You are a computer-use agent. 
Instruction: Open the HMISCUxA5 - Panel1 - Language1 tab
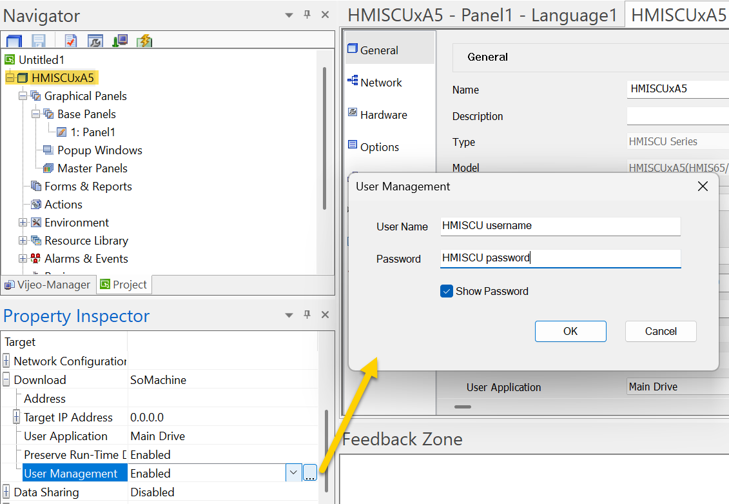pos(482,15)
